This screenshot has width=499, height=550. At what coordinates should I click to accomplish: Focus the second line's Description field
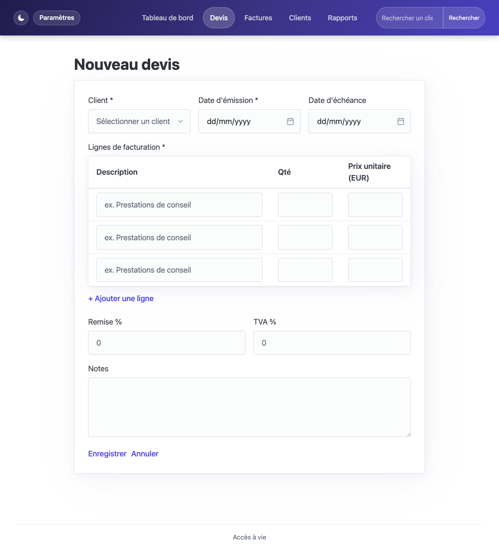tap(179, 238)
